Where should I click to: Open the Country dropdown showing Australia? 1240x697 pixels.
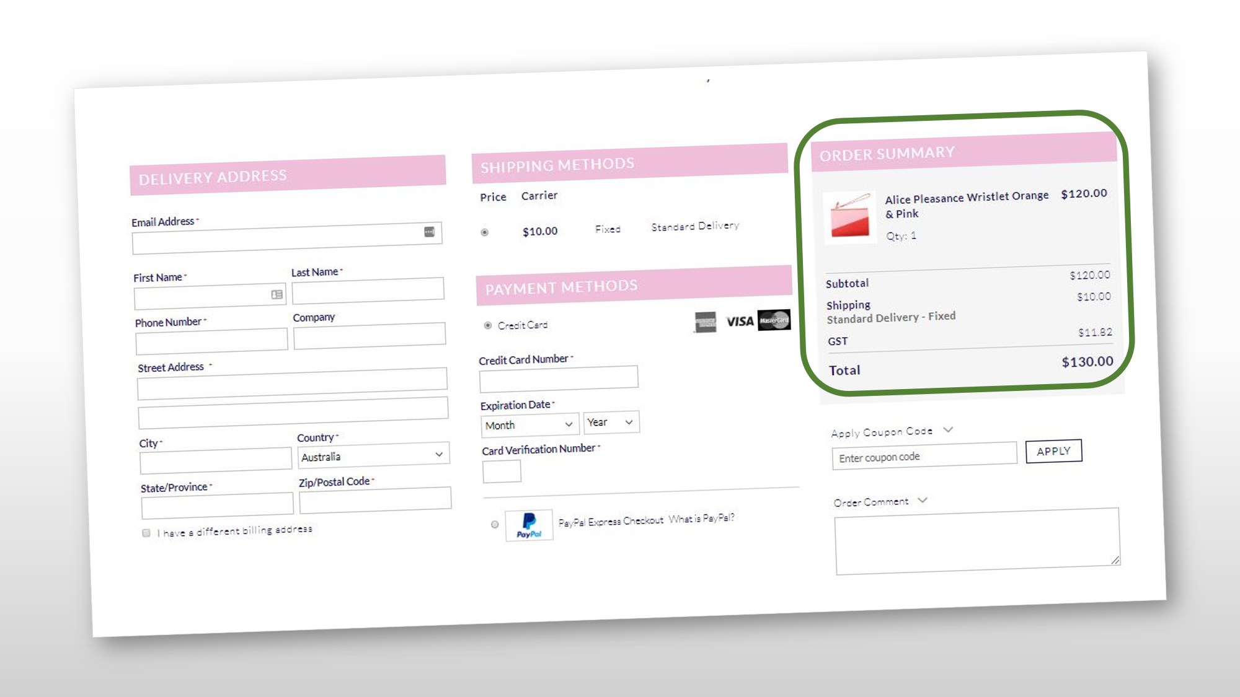coord(373,455)
